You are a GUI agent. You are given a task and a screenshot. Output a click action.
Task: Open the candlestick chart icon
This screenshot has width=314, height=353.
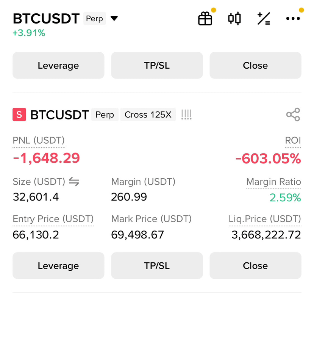(234, 19)
